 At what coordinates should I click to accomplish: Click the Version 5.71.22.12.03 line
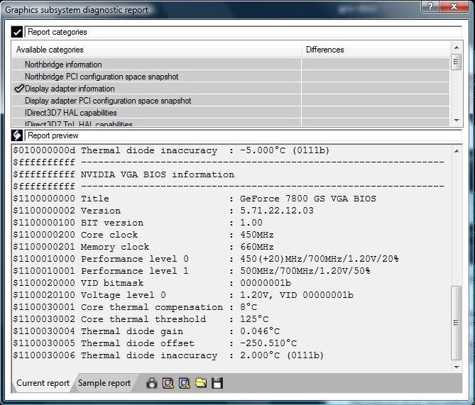click(163, 211)
